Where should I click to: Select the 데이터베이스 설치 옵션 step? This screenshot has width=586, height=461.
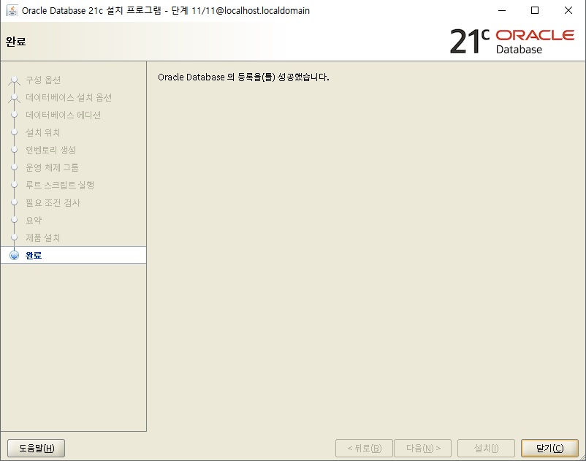click(69, 97)
